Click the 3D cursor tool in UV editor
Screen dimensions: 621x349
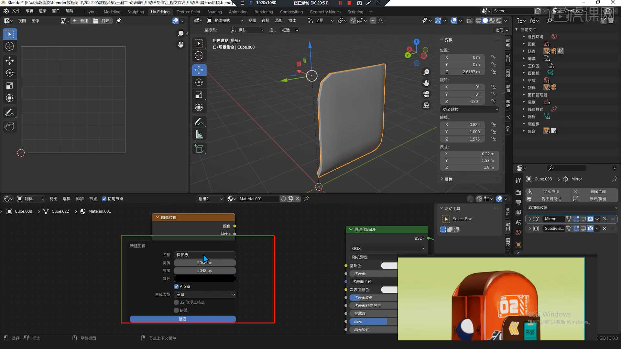tap(9, 46)
